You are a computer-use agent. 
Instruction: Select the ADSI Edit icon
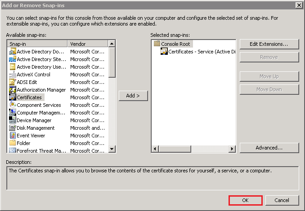13,82
